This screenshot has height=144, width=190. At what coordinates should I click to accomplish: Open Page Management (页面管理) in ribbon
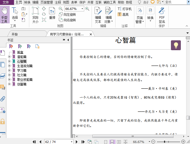coord(140,15)
